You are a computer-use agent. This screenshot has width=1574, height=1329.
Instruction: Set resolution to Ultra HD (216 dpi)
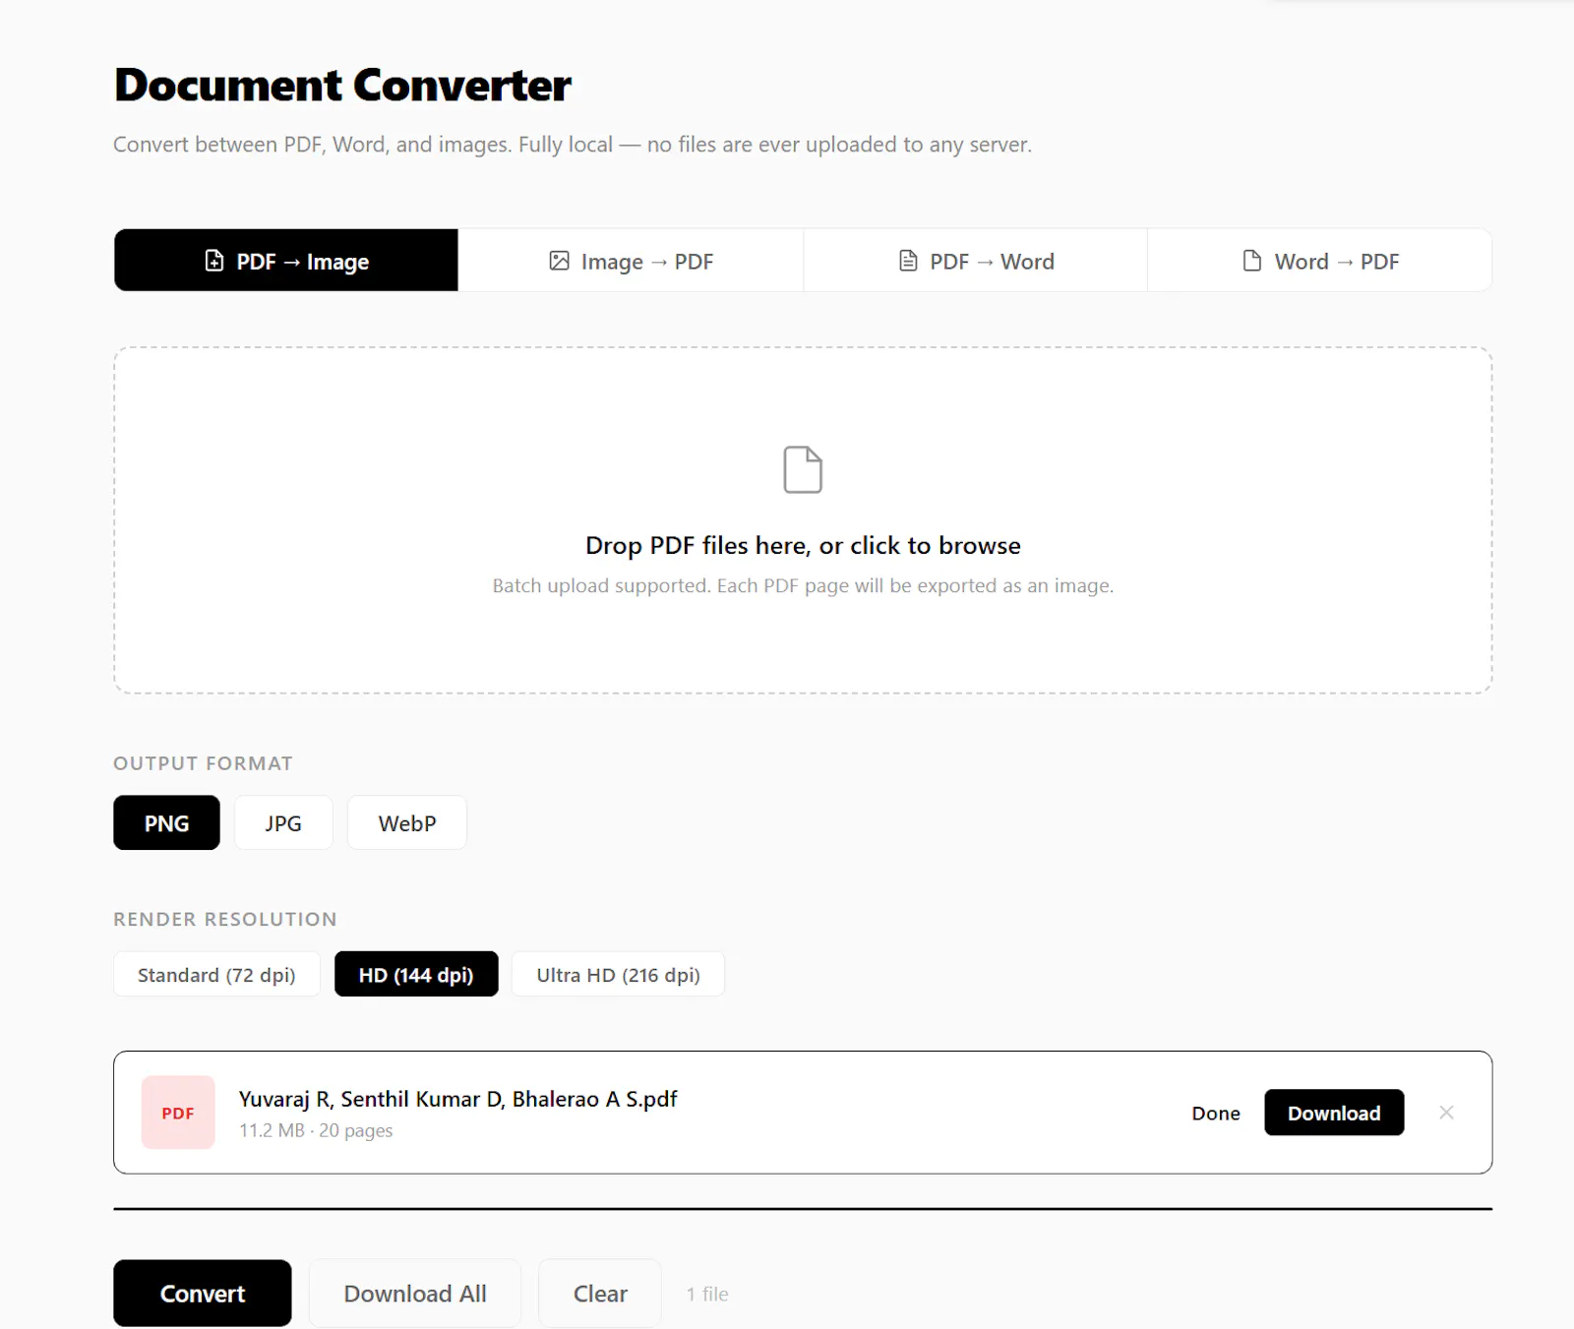(x=618, y=975)
